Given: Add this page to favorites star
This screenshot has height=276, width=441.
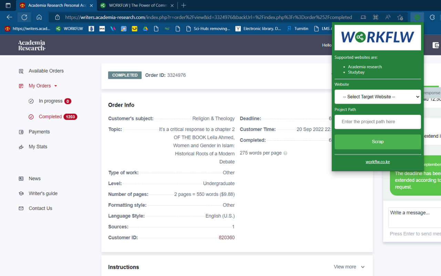Looking at the screenshot, I should (x=400, y=17).
